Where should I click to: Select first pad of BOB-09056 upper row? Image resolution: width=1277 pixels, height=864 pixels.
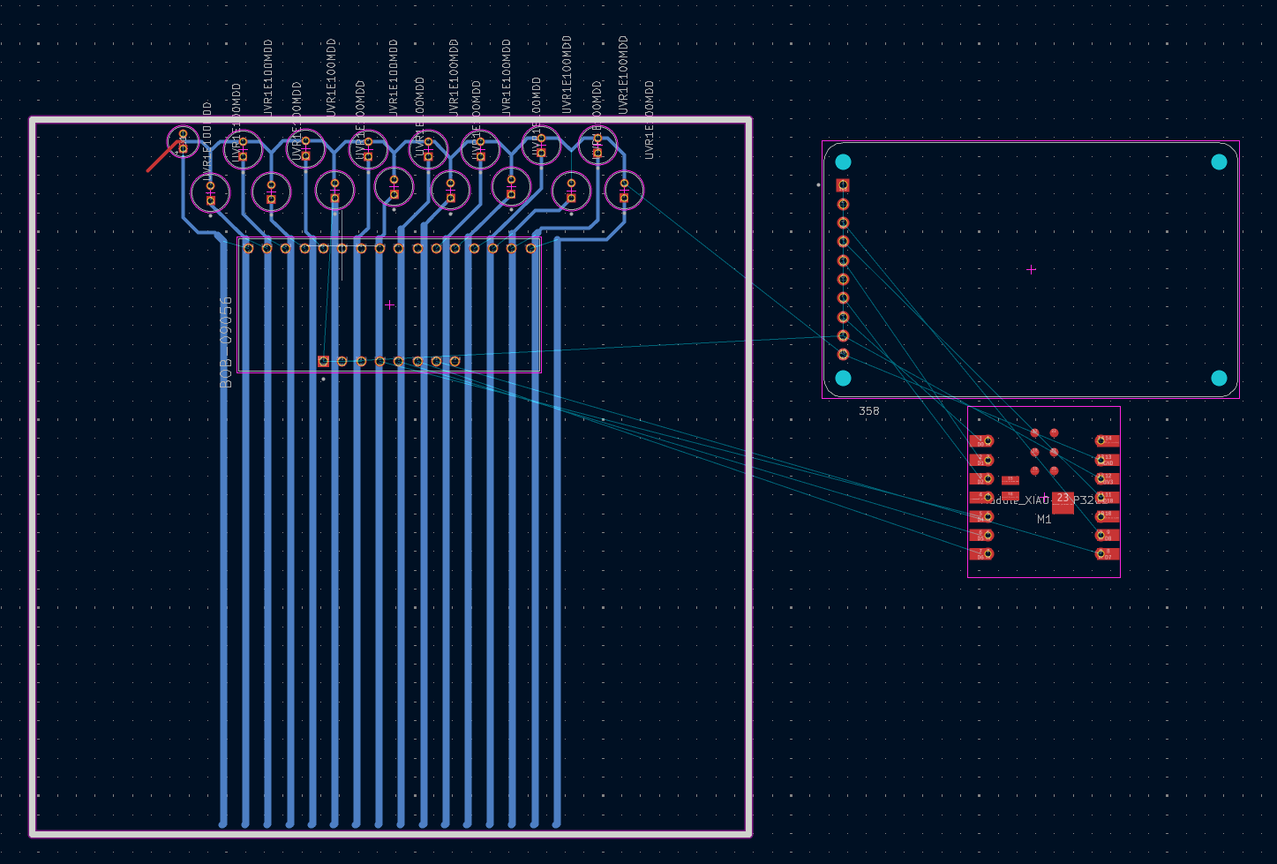pyautogui.click(x=248, y=248)
